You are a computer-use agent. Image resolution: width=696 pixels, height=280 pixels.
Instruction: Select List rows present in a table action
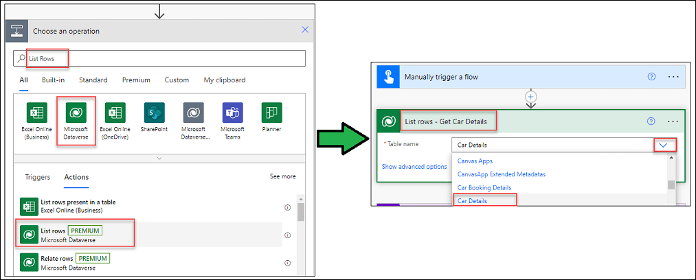click(x=151, y=207)
